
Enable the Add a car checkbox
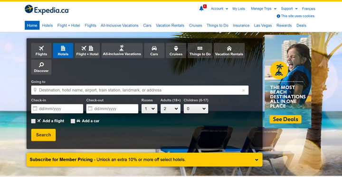click(73, 121)
